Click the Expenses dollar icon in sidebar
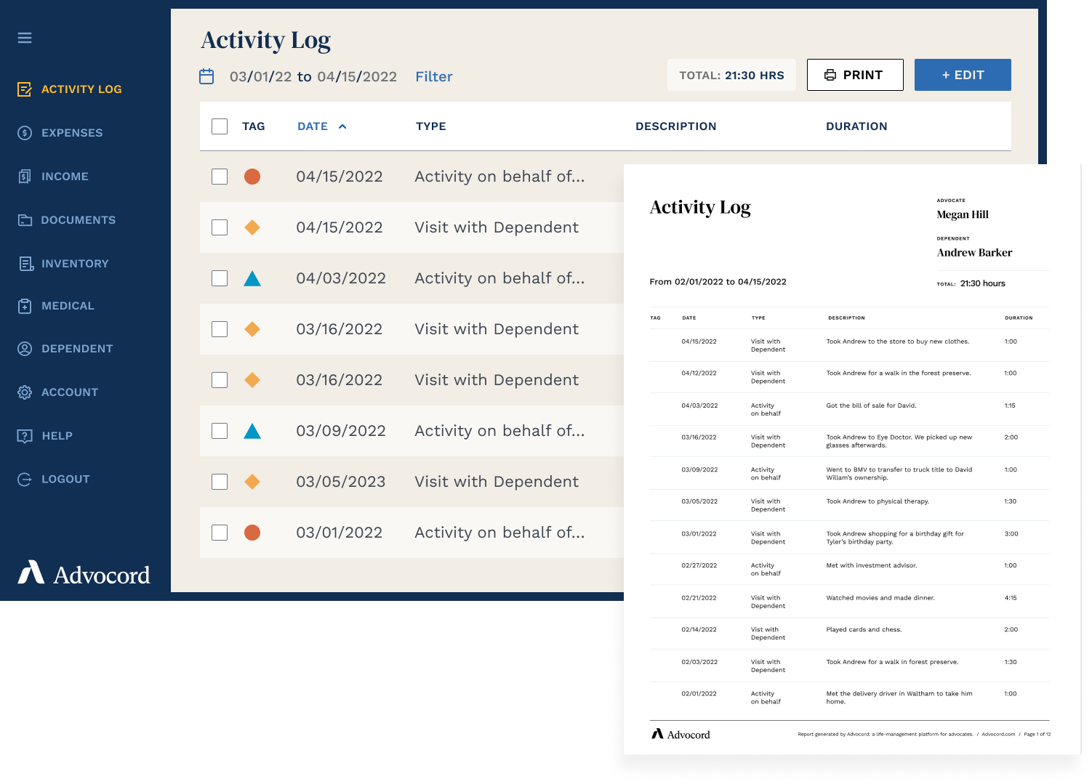This screenshot has width=1092, height=784. click(x=25, y=133)
